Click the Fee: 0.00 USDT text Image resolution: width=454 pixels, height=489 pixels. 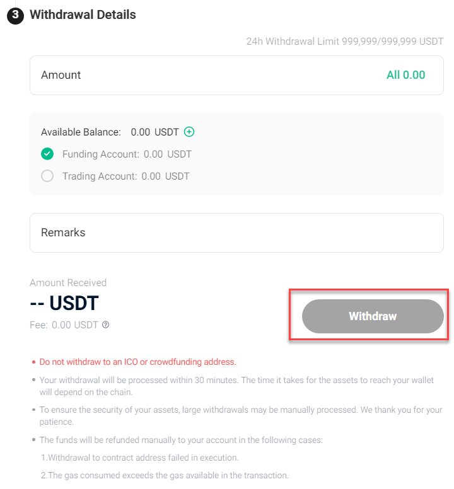coord(64,325)
